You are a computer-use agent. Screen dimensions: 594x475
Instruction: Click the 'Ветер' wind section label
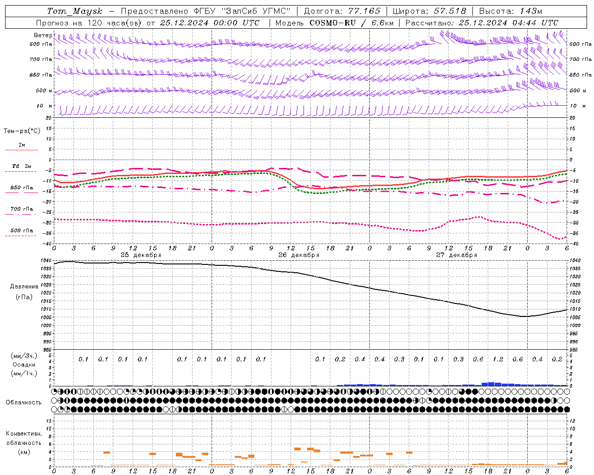tap(43, 35)
